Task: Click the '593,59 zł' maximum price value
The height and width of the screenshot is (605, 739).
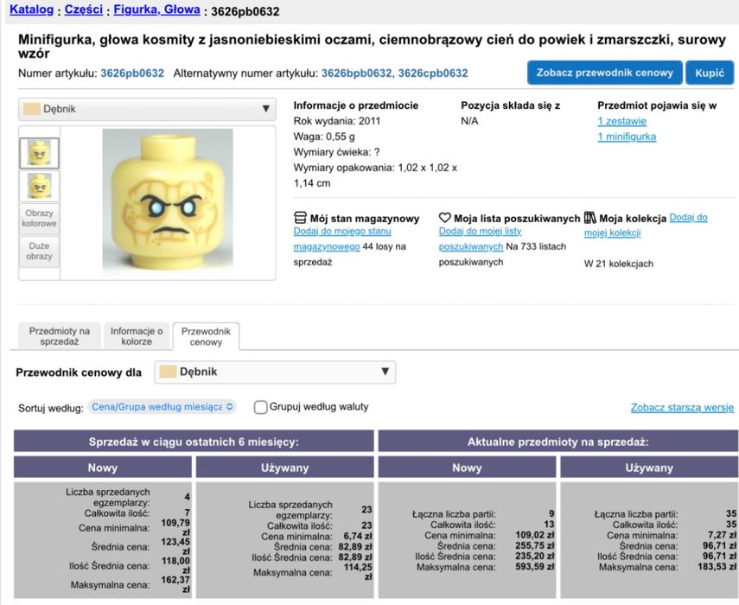Action: (x=535, y=566)
